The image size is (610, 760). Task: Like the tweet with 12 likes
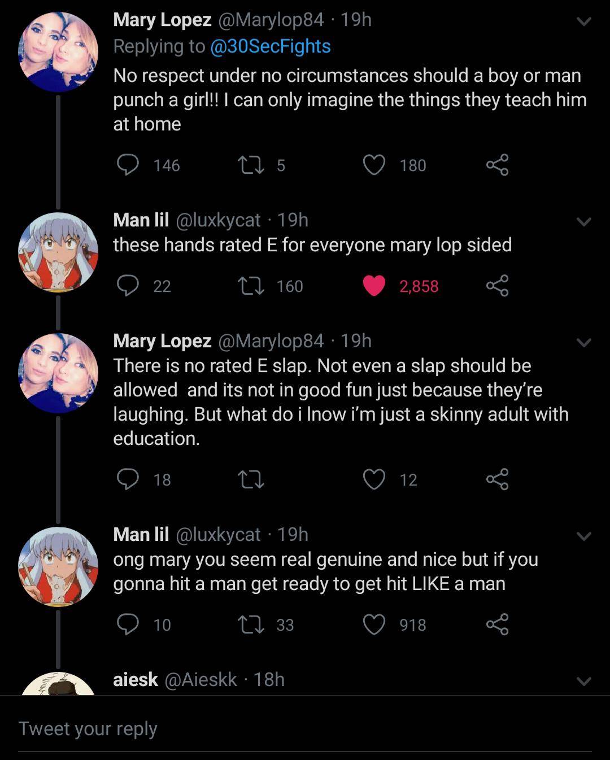click(x=374, y=479)
